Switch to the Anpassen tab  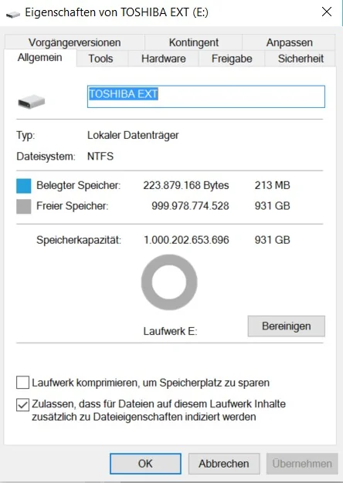289,42
